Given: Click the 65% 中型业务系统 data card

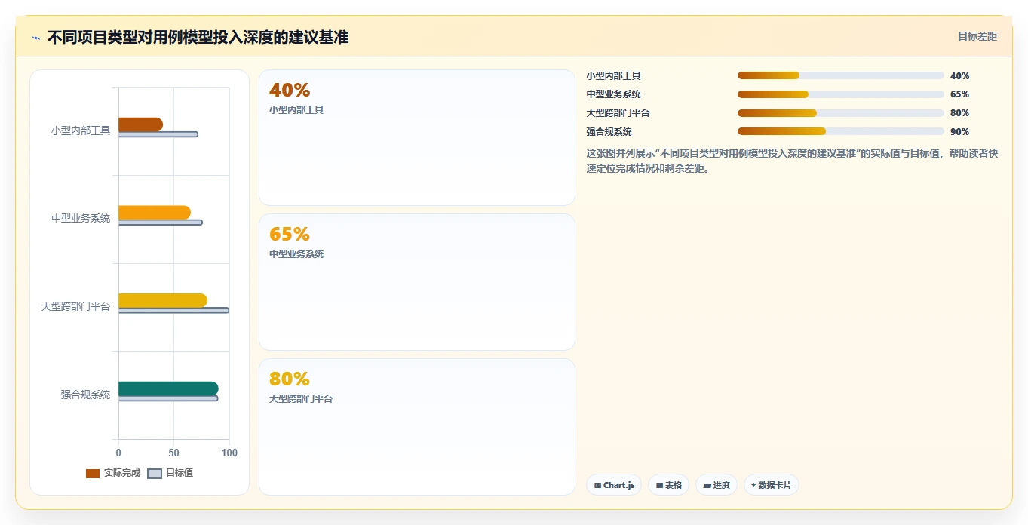Looking at the screenshot, I should (417, 282).
